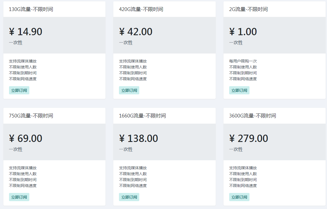This screenshot has width=327, height=209.
Task: Click 立即订阅 under the 2G plan
Action: [239, 90]
